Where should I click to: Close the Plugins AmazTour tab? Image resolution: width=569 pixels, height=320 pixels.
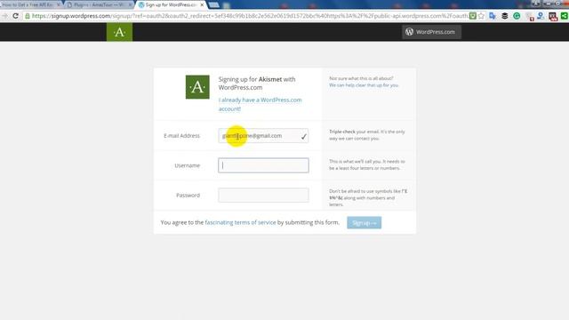point(131,4)
